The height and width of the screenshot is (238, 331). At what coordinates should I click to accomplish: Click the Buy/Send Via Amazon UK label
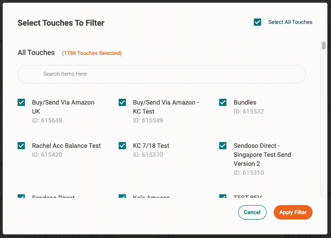pyautogui.click(x=63, y=107)
